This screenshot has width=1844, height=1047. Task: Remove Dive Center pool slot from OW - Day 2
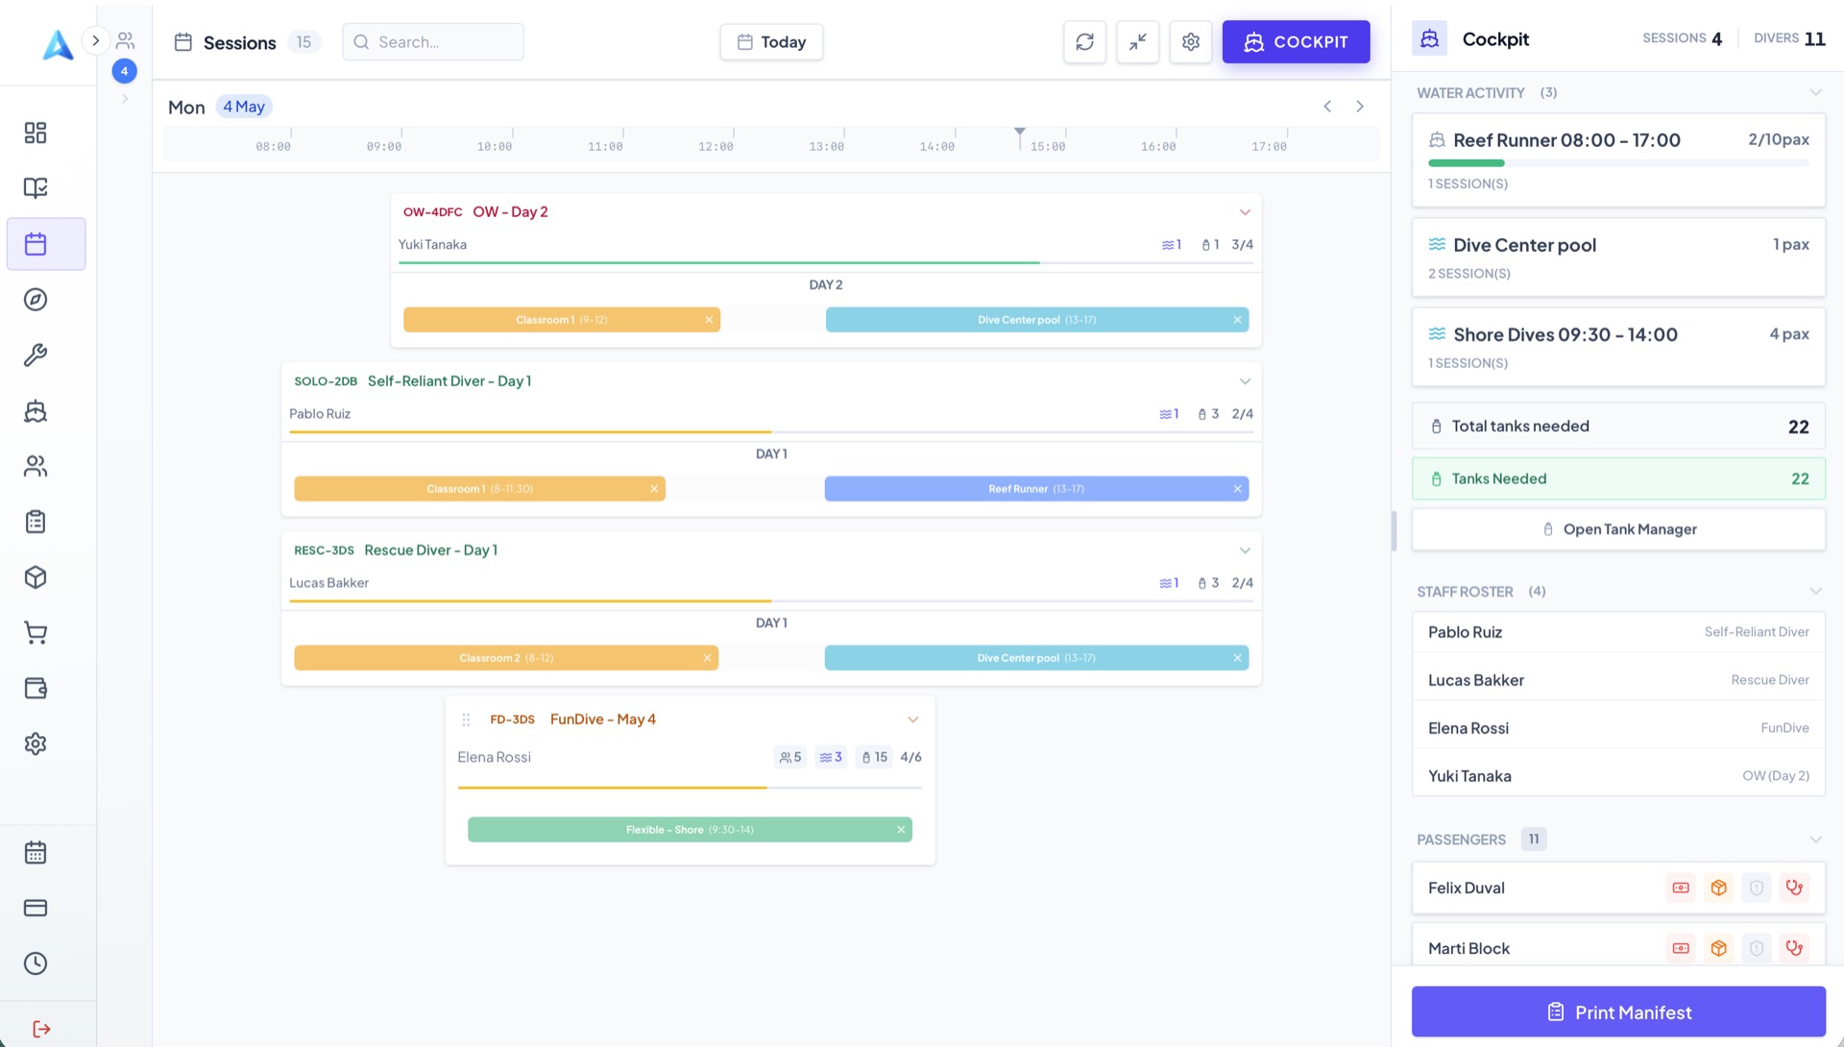(1237, 320)
